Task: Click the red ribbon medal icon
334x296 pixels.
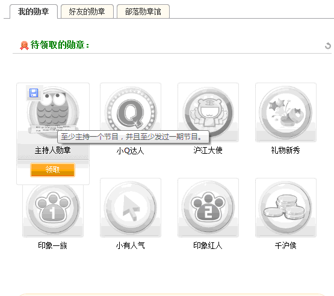Action: coord(24,45)
